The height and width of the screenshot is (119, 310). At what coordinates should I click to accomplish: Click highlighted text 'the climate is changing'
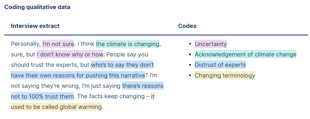(x=128, y=44)
